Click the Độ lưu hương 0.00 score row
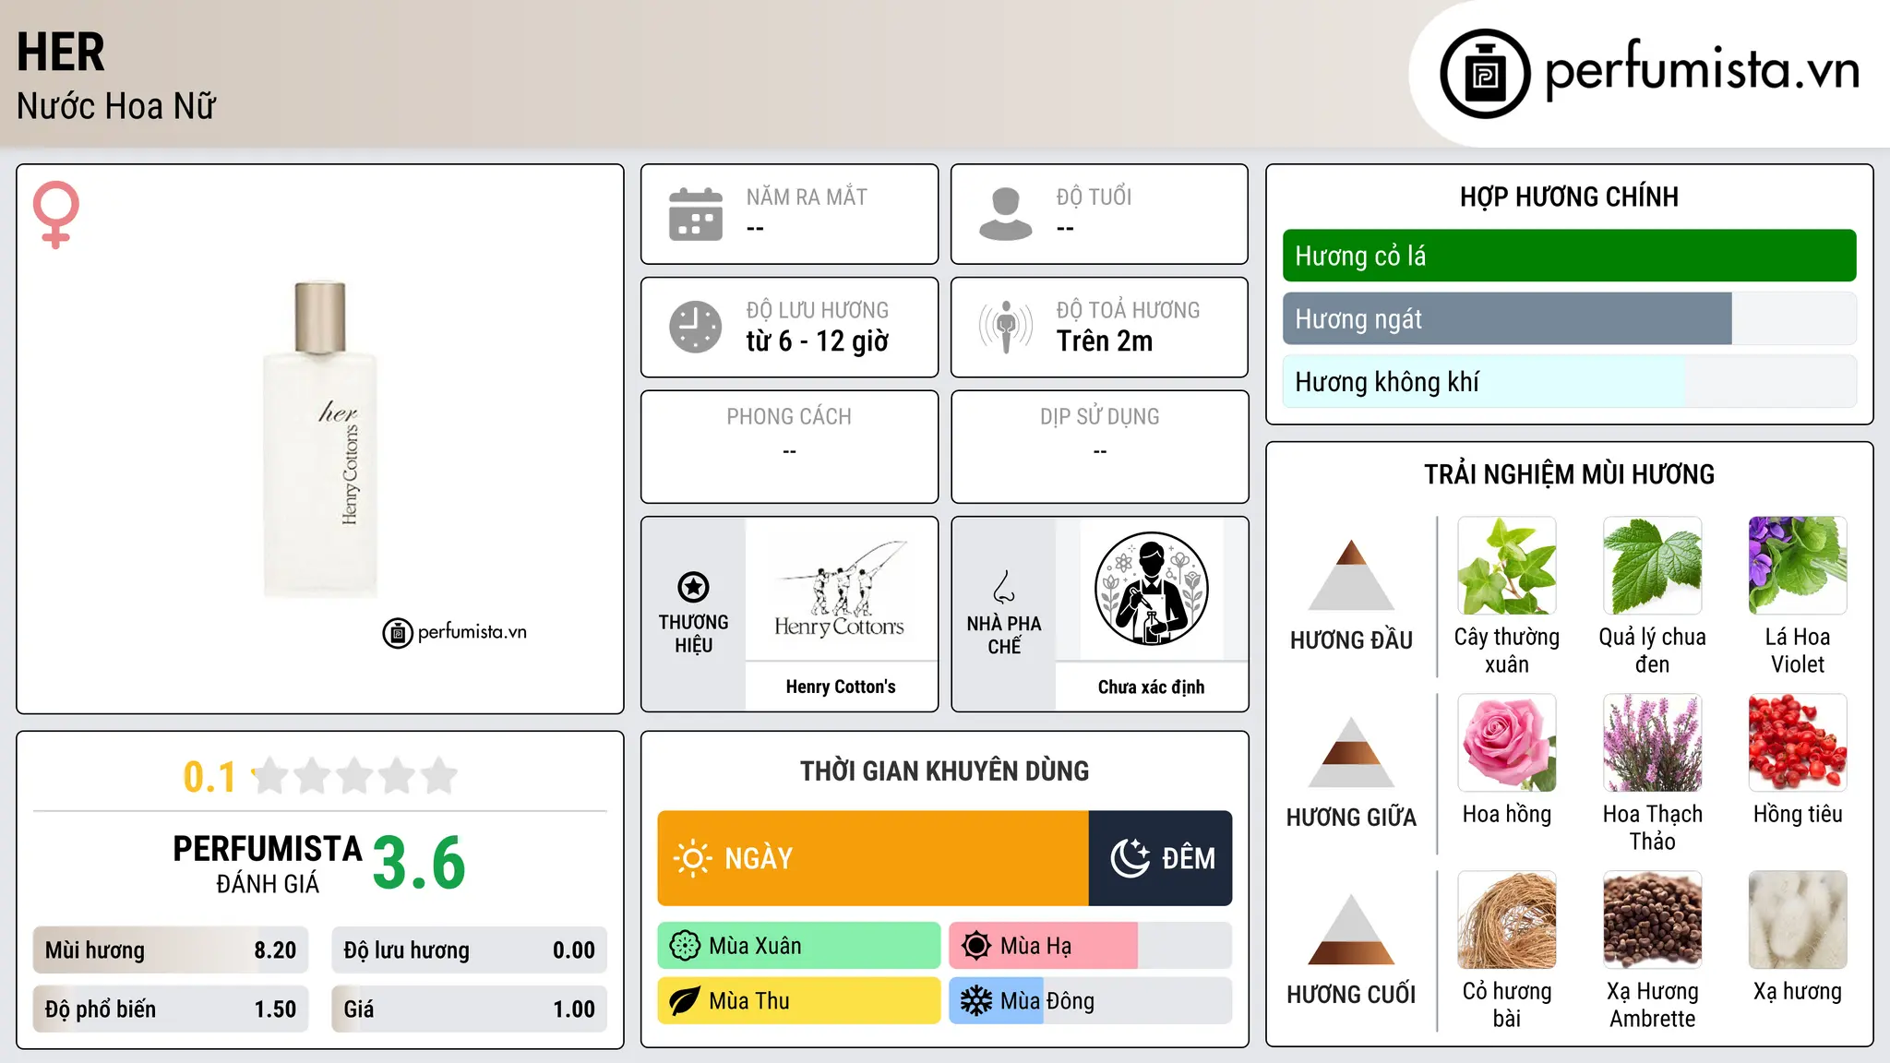 click(x=470, y=950)
